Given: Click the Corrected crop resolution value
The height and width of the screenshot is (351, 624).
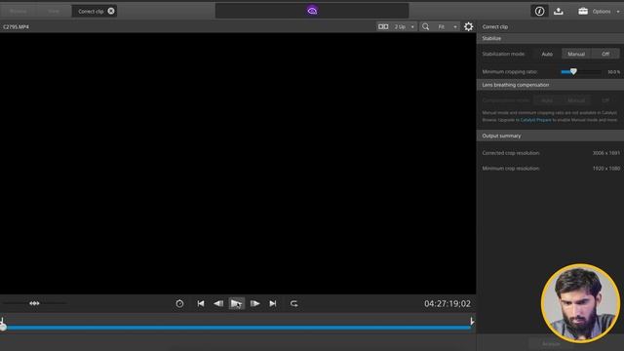Looking at the screenshot, I should click(x=605, y=153).
